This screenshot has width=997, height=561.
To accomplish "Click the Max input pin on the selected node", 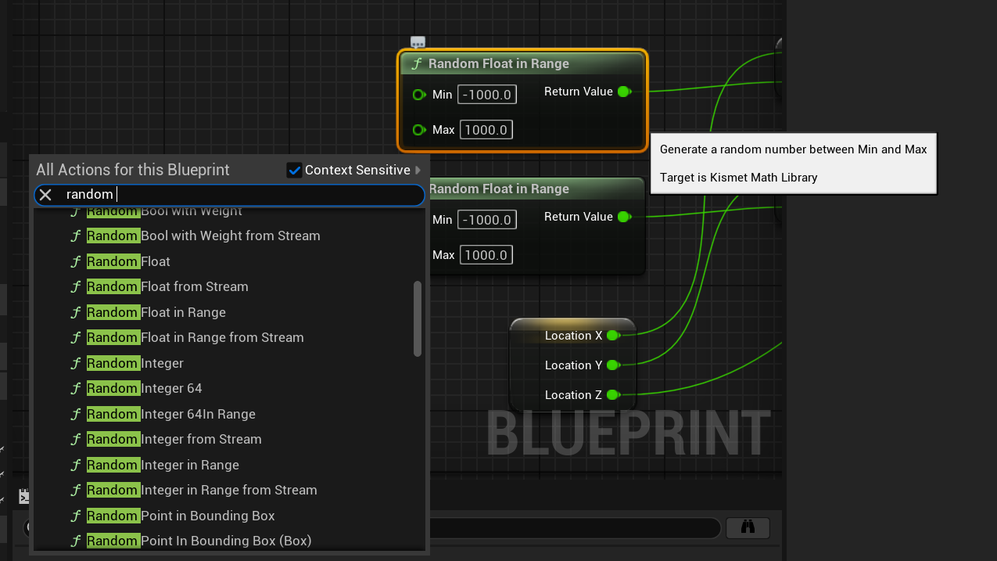I will [419, 130].
